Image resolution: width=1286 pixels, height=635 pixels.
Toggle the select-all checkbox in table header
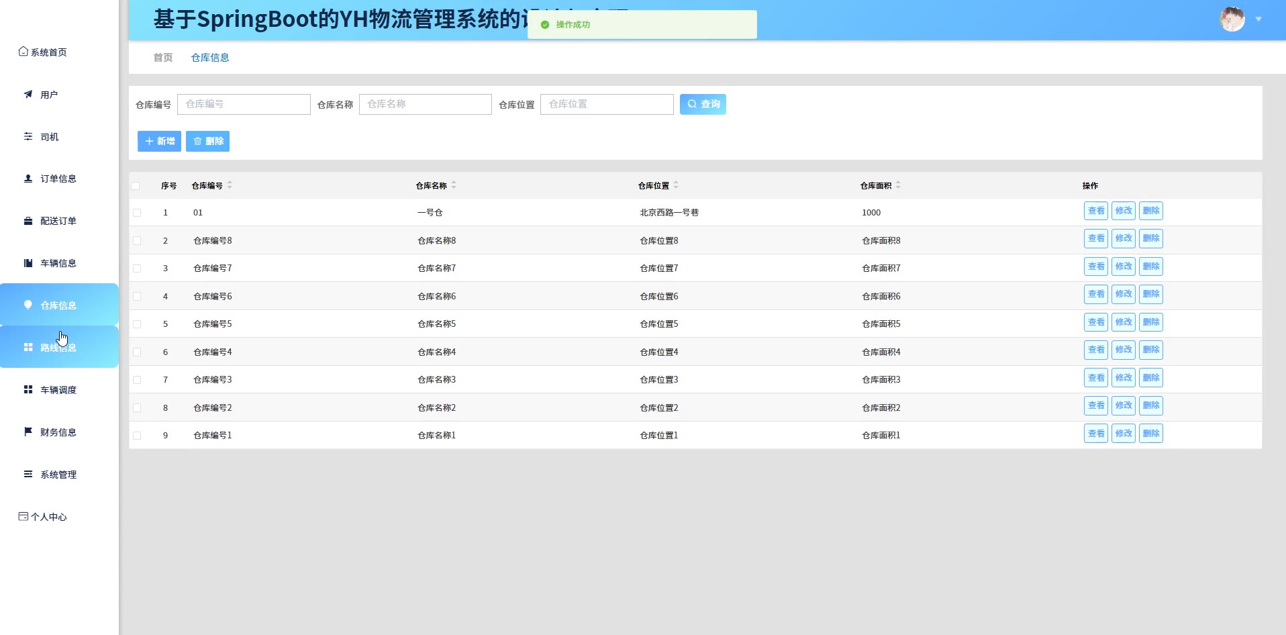[136, 186]
